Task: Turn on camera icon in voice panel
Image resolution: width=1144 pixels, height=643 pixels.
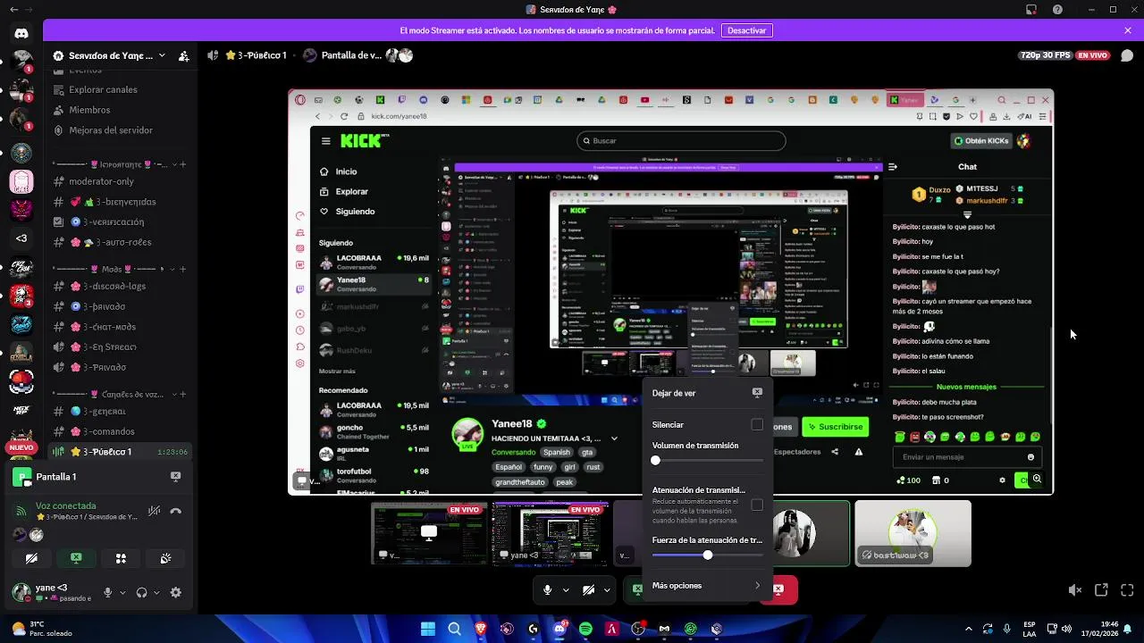Action: [31, 558]
